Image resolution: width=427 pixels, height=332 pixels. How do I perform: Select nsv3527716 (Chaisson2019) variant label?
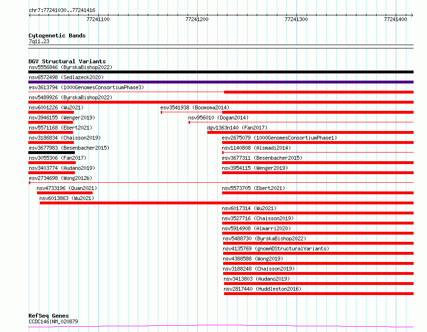[258, 218]
